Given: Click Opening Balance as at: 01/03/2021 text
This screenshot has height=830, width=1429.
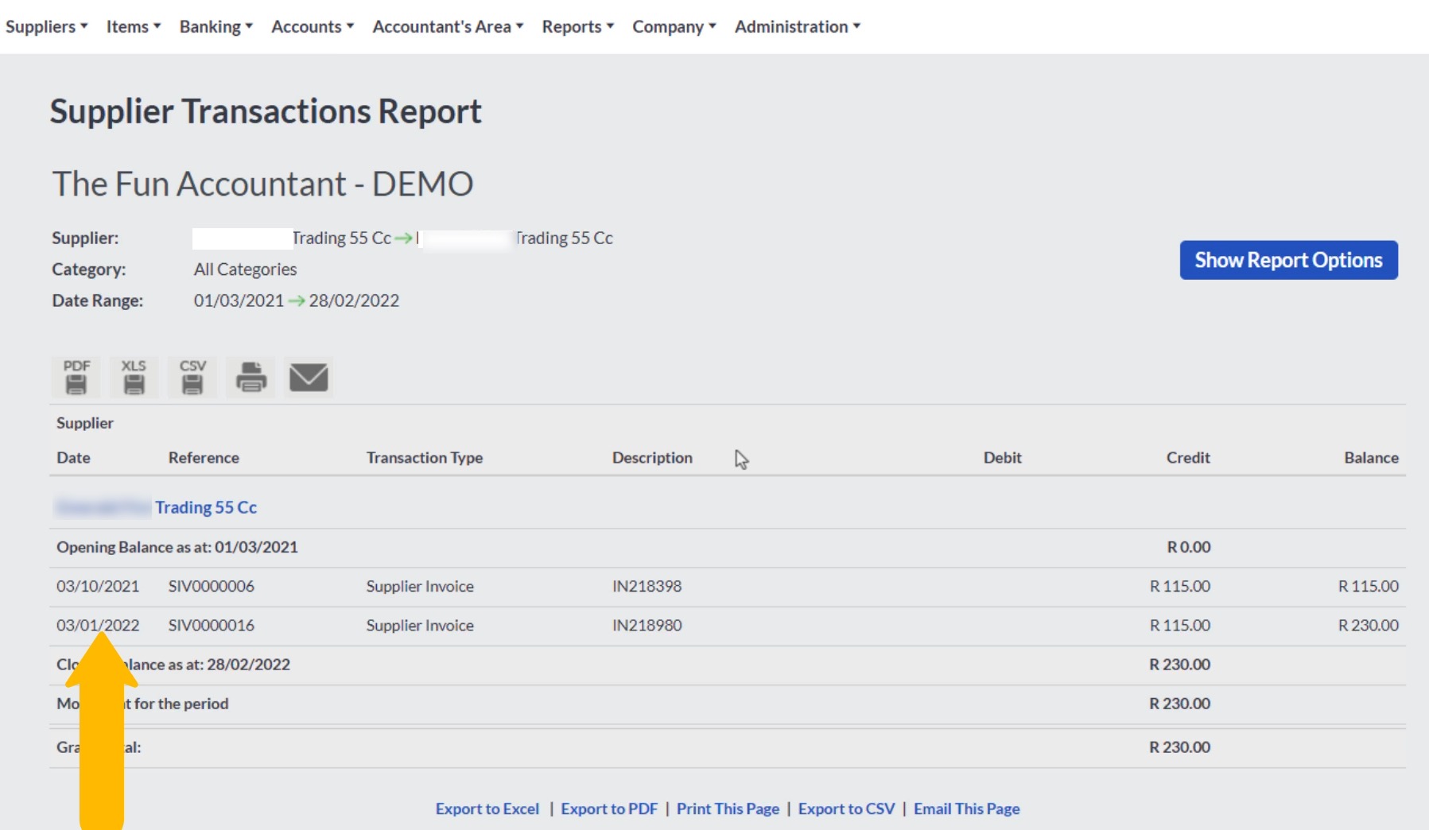Looking at the screenshot, I should (177, 547).
